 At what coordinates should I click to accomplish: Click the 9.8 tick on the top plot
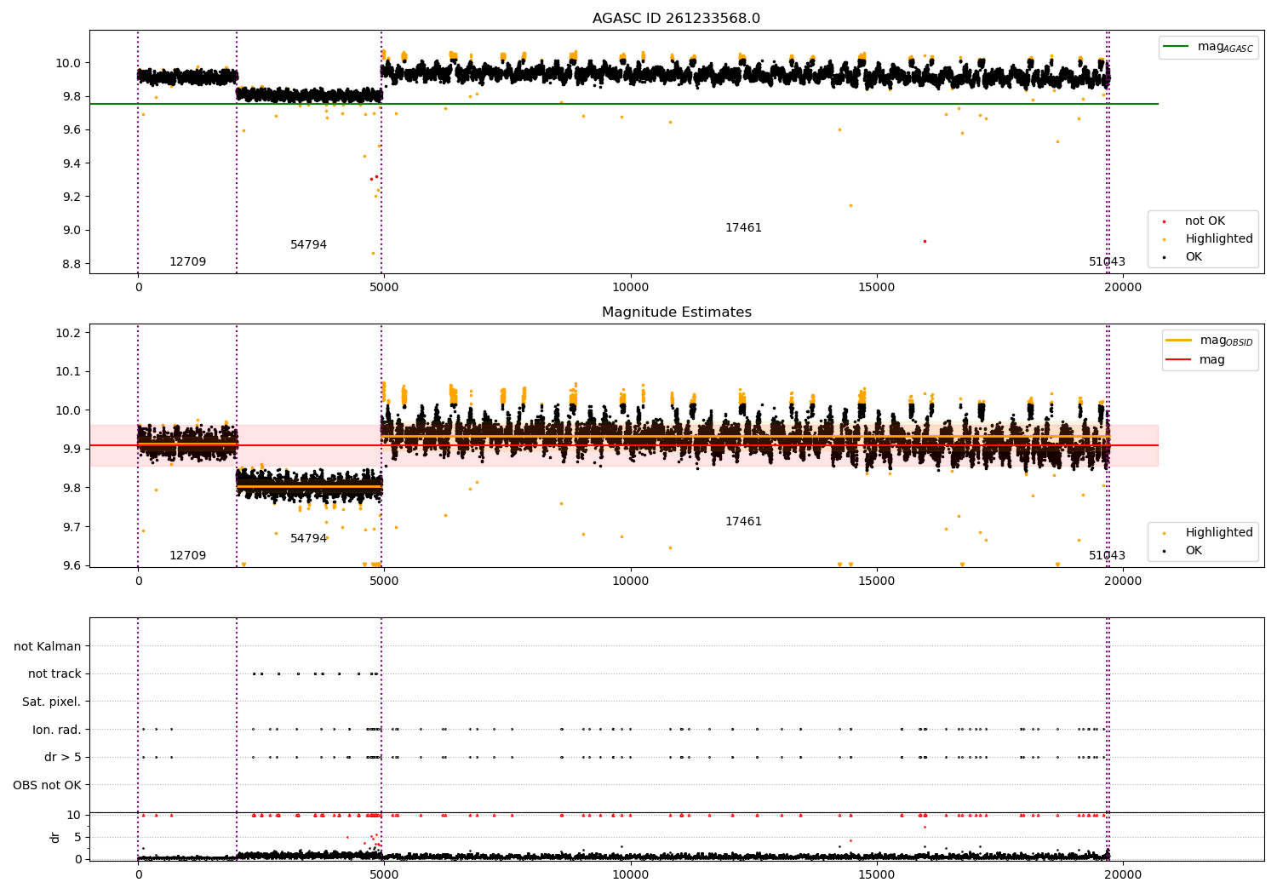click(71, 96)
